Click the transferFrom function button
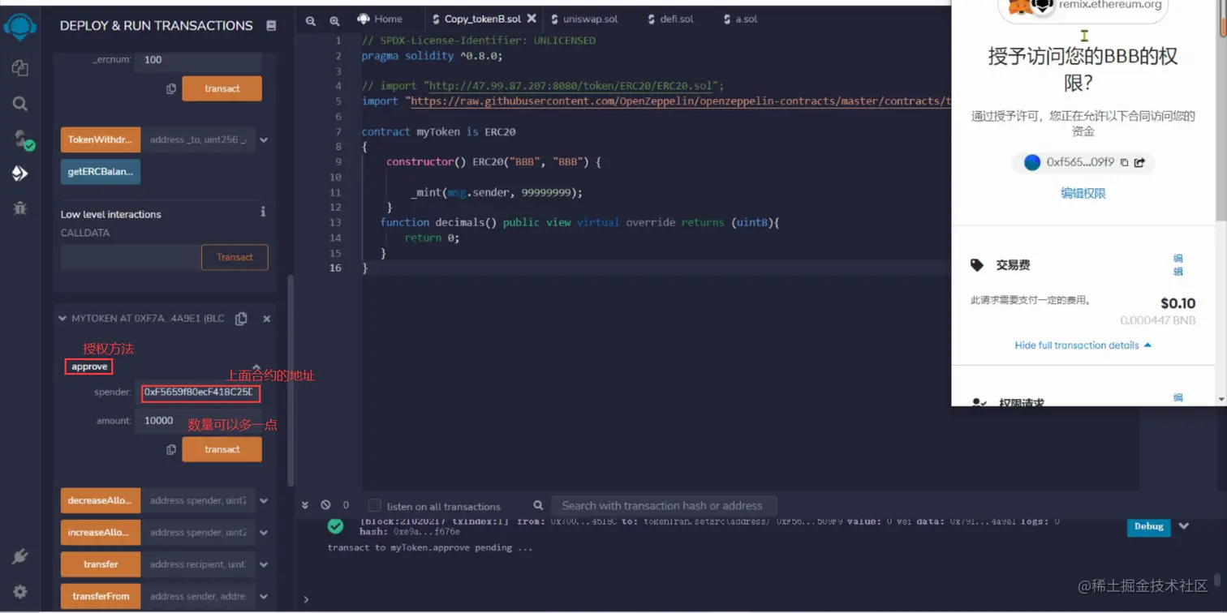The width and height of the screenshot is (1227, 613). coord(101,596)
